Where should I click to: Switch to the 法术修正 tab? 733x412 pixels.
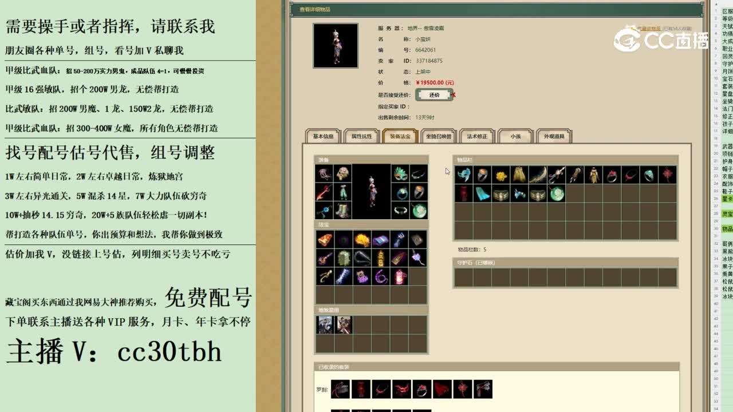pyautogui.click(x=476, y=136)
